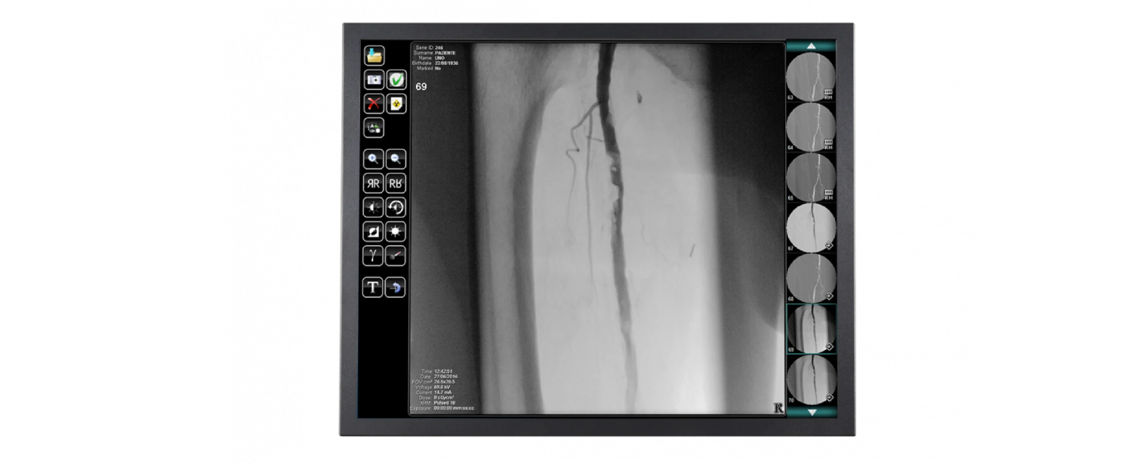
Task: Click the zoom in magnifier
Action: tap(373, 159)
